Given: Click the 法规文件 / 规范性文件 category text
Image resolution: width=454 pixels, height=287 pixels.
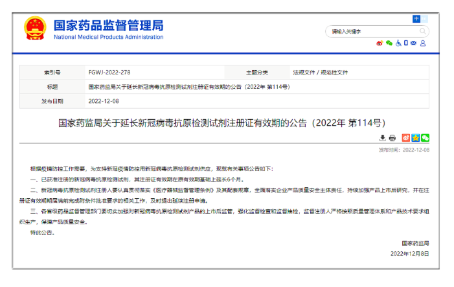Looking at the screenshot, I should pyautogui.click(x=320, y=72).
